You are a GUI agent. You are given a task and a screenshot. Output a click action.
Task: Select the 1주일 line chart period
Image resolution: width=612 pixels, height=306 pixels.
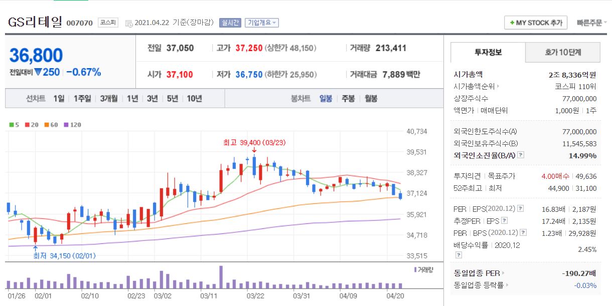click(82, 99)
